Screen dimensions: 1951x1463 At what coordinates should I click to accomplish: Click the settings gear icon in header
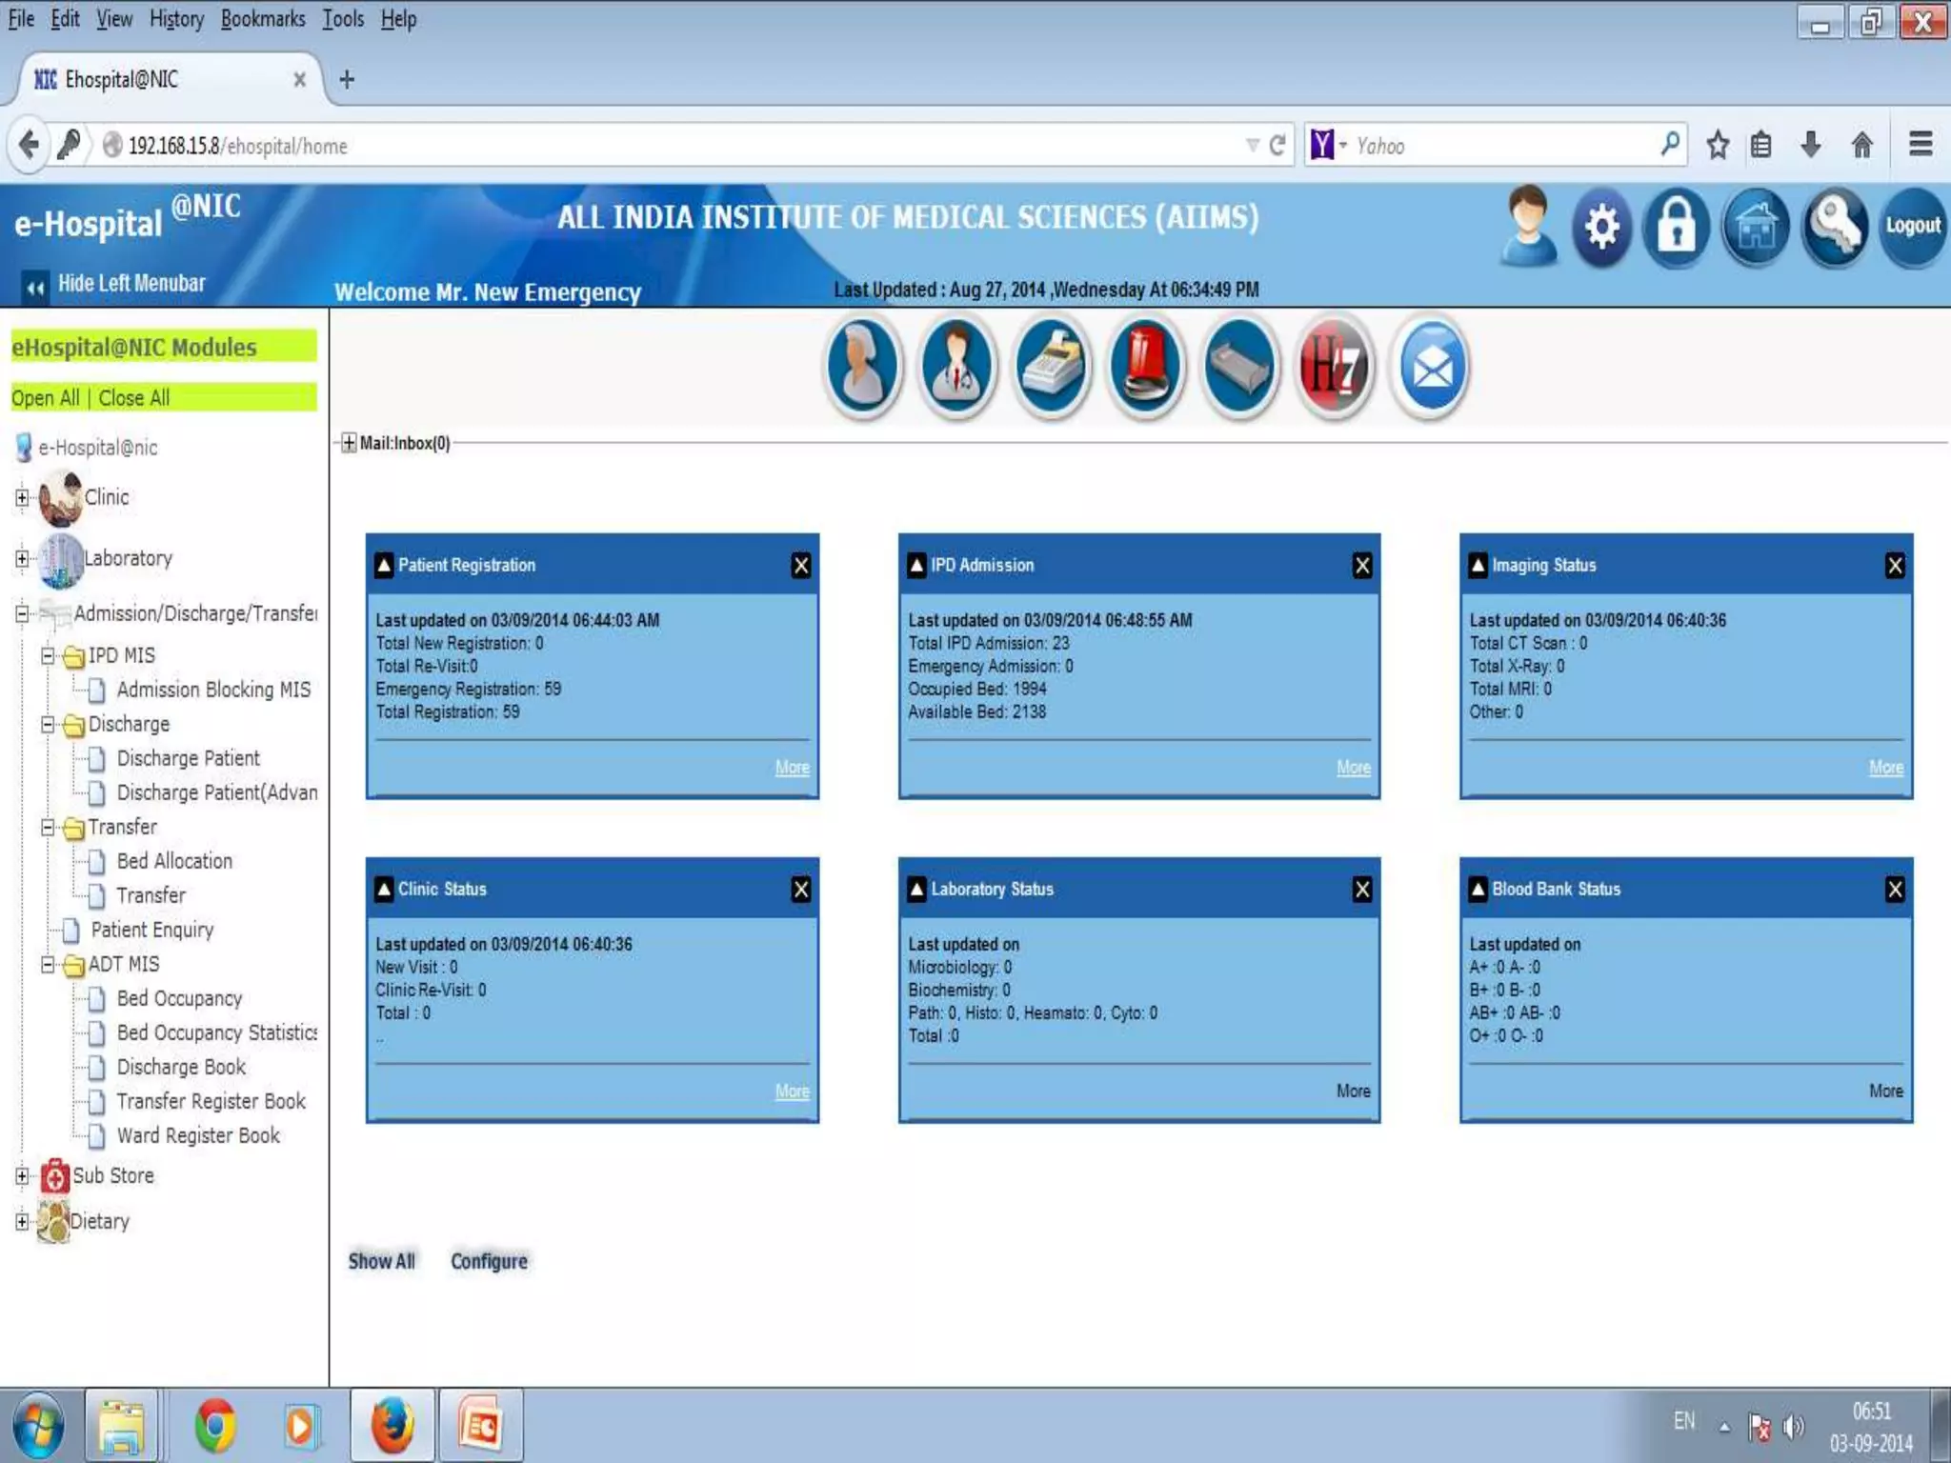click(x=1602, y=227)
